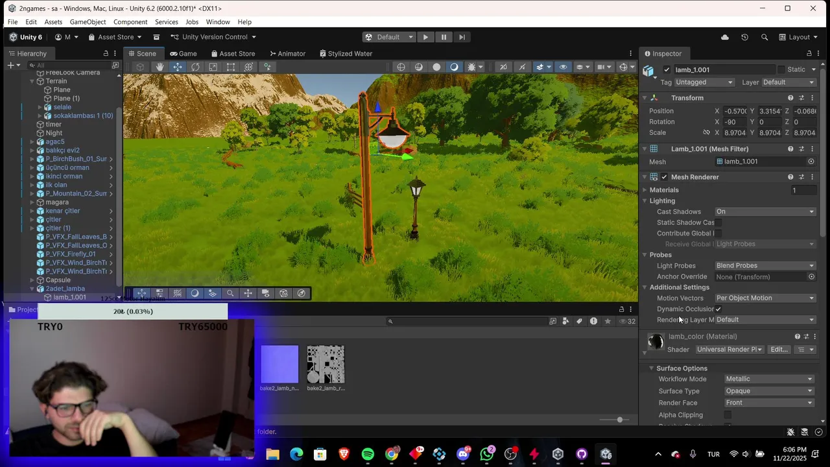Select the combined Transform tool
830x467 pixels.
click(248, 67)
